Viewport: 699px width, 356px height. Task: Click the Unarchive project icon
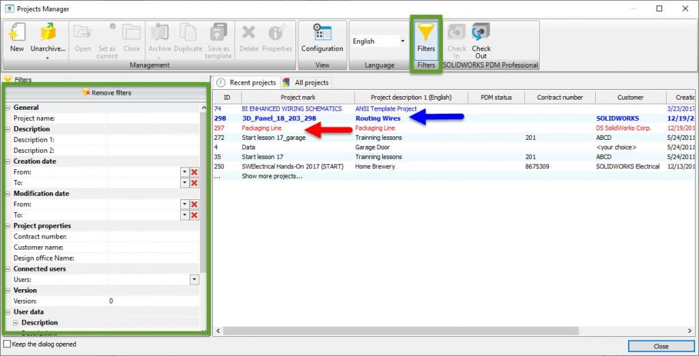[47, 33]
